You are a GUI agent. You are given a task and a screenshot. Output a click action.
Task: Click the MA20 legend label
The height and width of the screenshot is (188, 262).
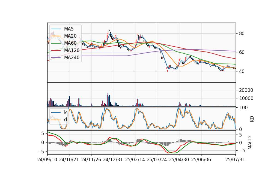[x=70, y=36]
